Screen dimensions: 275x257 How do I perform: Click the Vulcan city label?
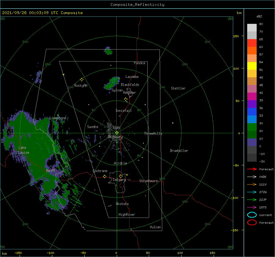[x=155, y=227]
